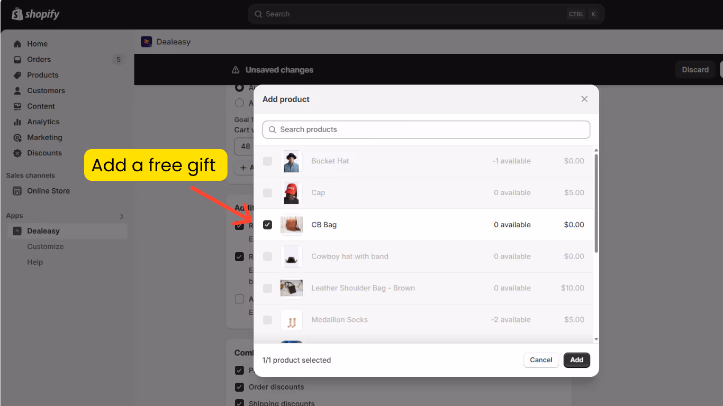Click the '1/1 product selected' text

pyautogui.click(x=296, y=360)
